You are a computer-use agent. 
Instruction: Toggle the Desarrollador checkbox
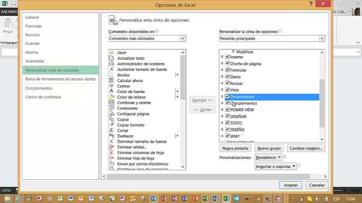pyautogui.click(x=227, y=96)
